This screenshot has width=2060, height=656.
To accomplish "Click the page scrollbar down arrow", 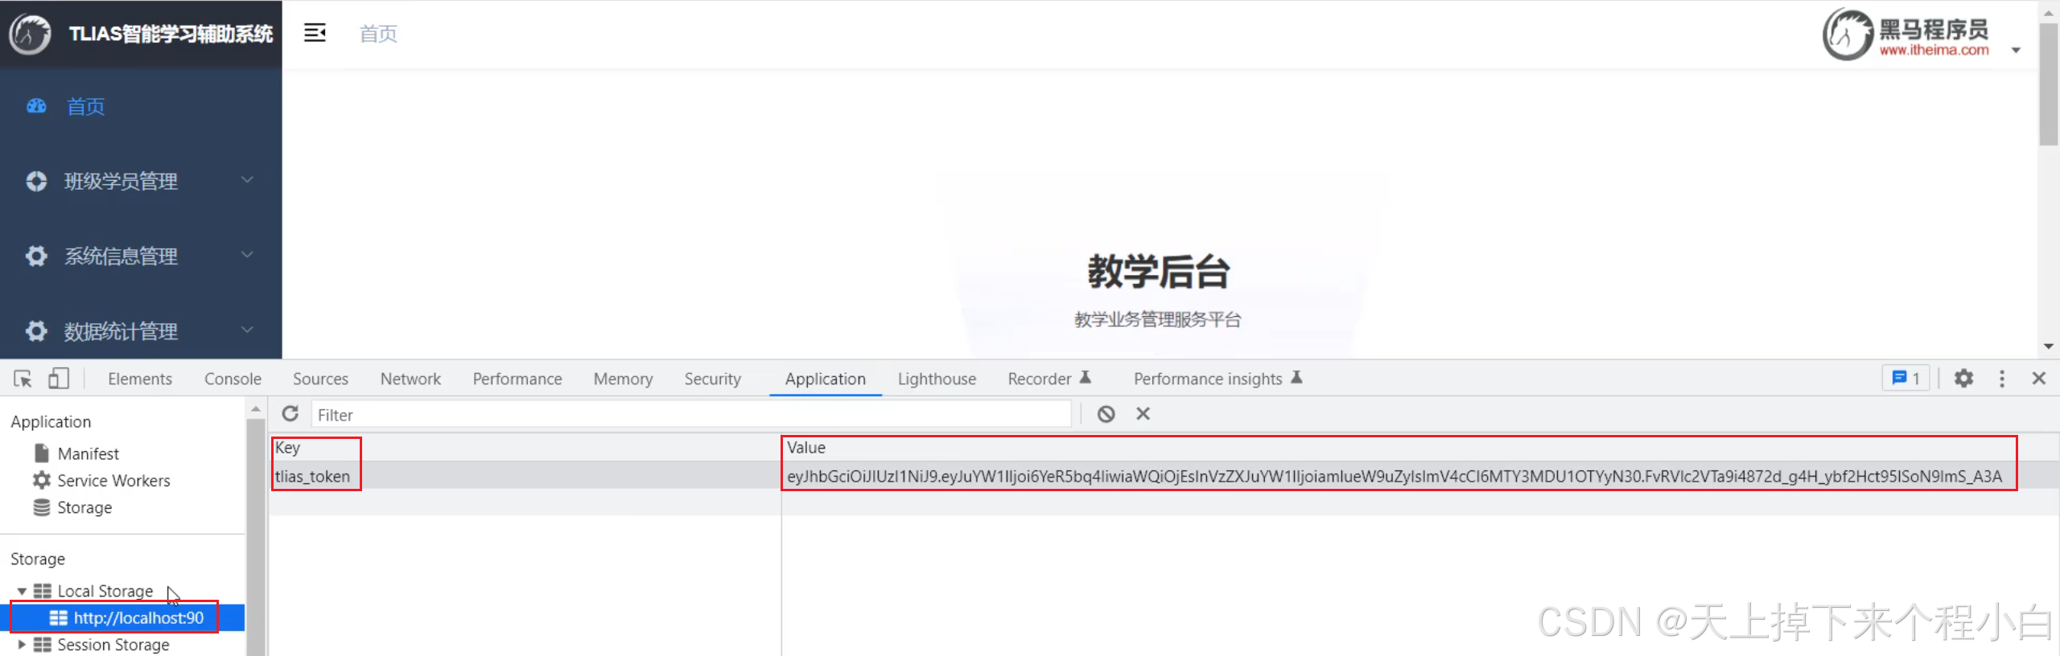I will click(x=2049, y=346).
